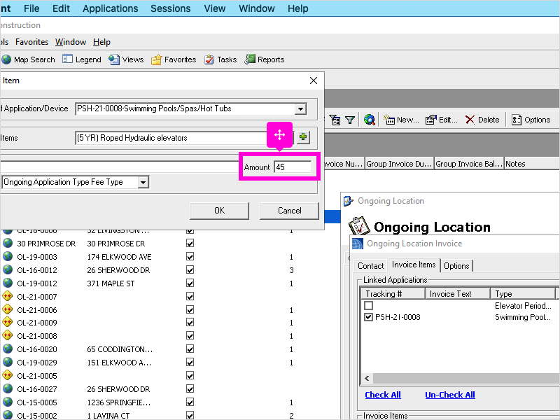Click the green plus add item icon
560x420 pixels.
point(303,137)
